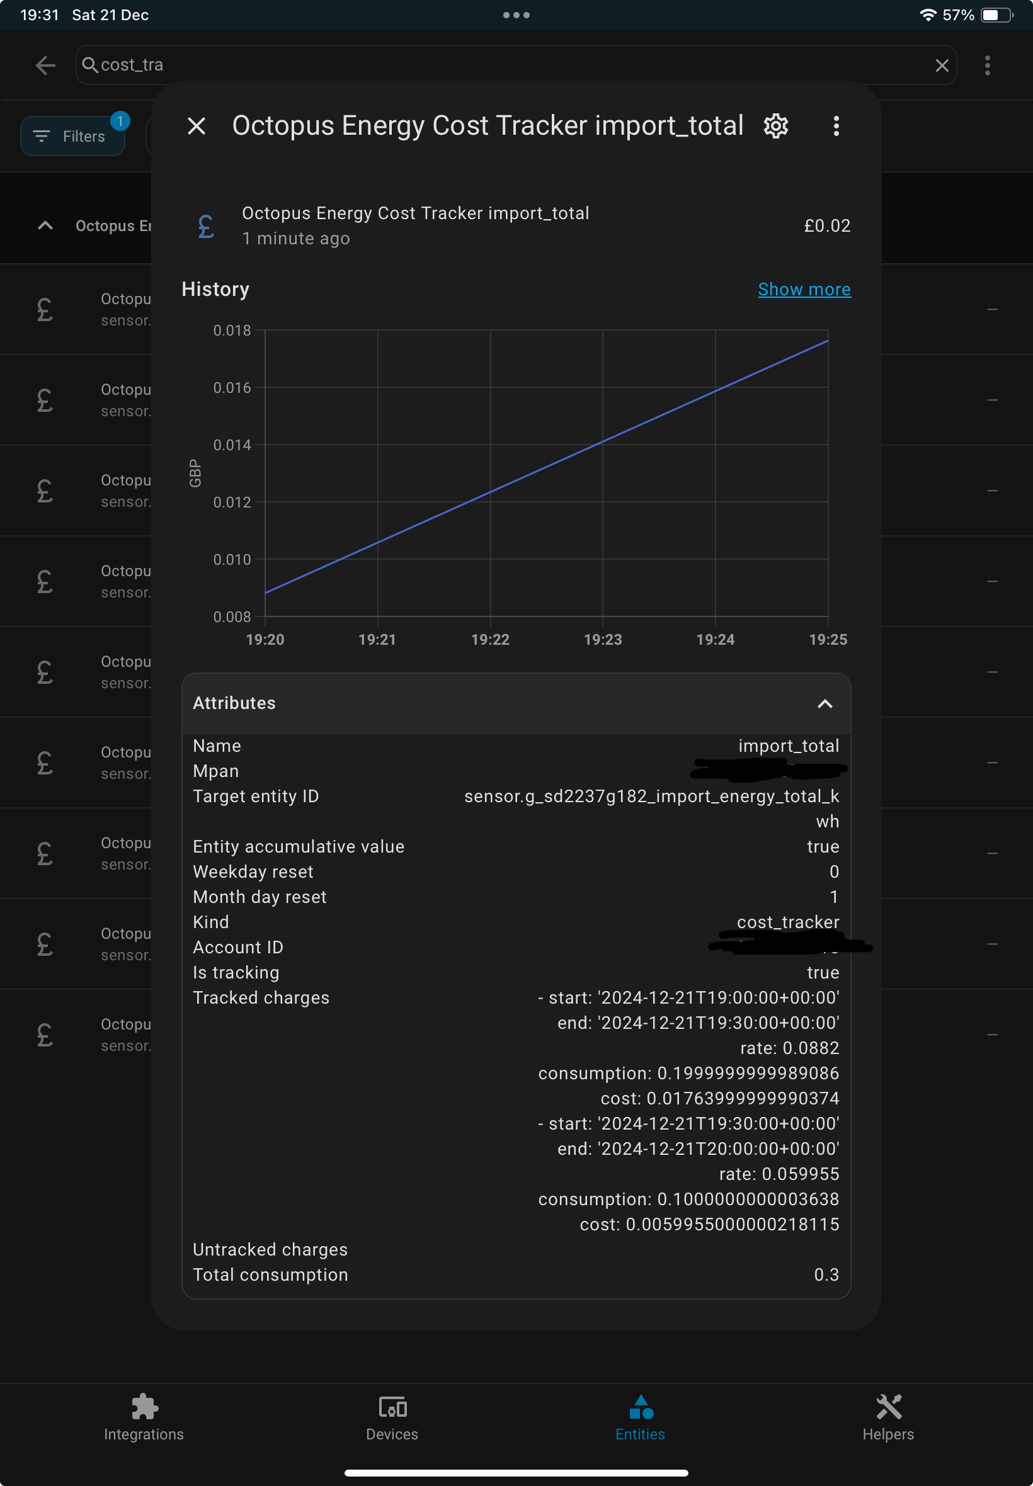Viewport: 1033px width, 1486px height.
Task: Collapse the Octopus Energy group chevron
Action: point(45,226)
